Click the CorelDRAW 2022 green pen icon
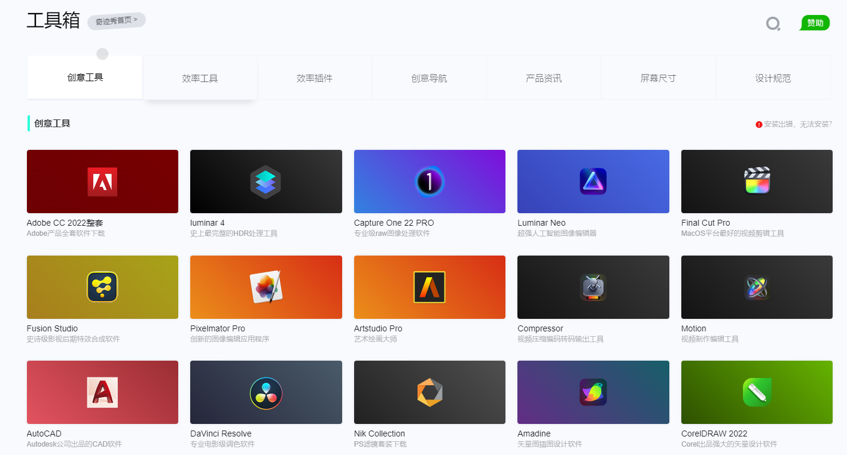The width and height of the screenshot is (847, 455). click(x=757, y=392)
